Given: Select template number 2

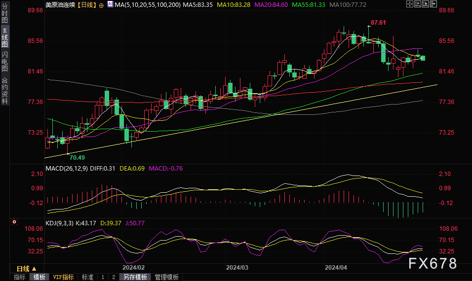Looking at the screenshot, I should 114,277.
